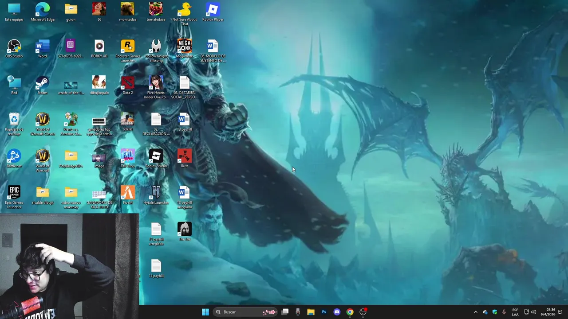Screen dimensions: 568x319
Task: Open the Word desktop shortcut
Action: [43, 49]
